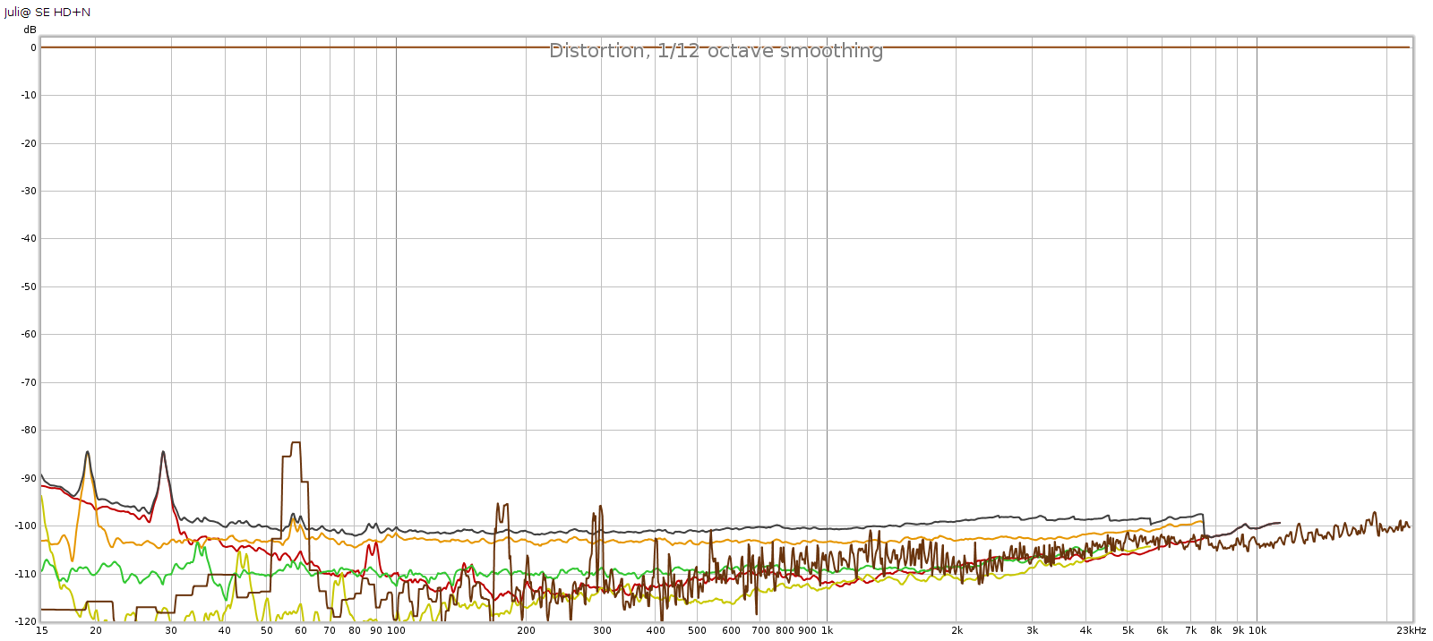The width and height of the screenshot is (1433, 641).
Task: Click the "dB" axis unit label
Action: coord(30,30)
